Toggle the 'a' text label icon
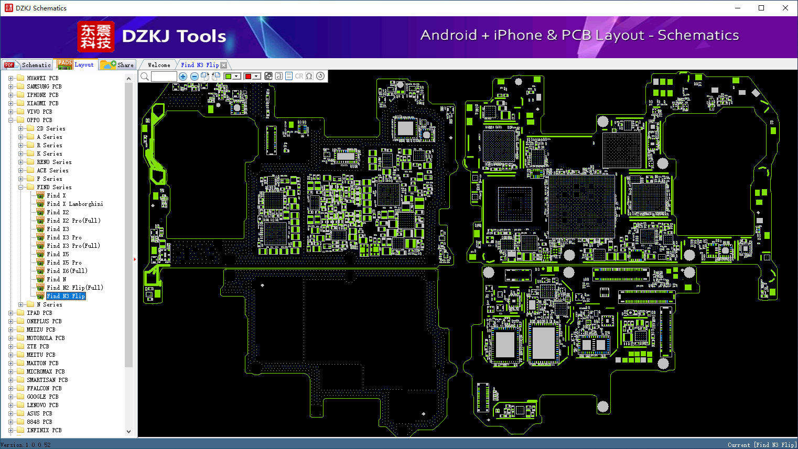This screenshot has width=798, height=449. pyautogui.click(x=279, y=76)
